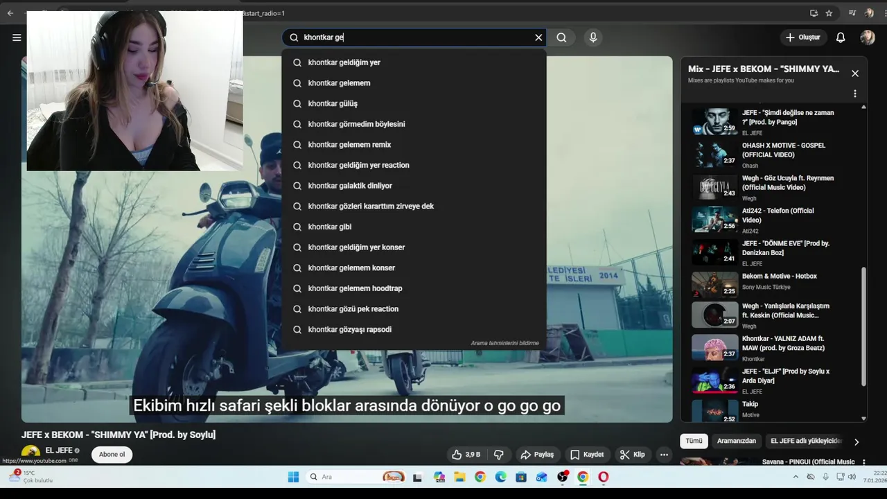Viewport: 887px width, 499px height.
Task: Open EL JEFE channel avatar
Action: point(30,454)
